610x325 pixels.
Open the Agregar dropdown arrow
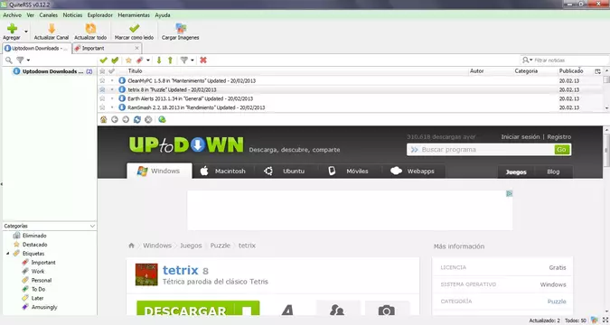26,31
